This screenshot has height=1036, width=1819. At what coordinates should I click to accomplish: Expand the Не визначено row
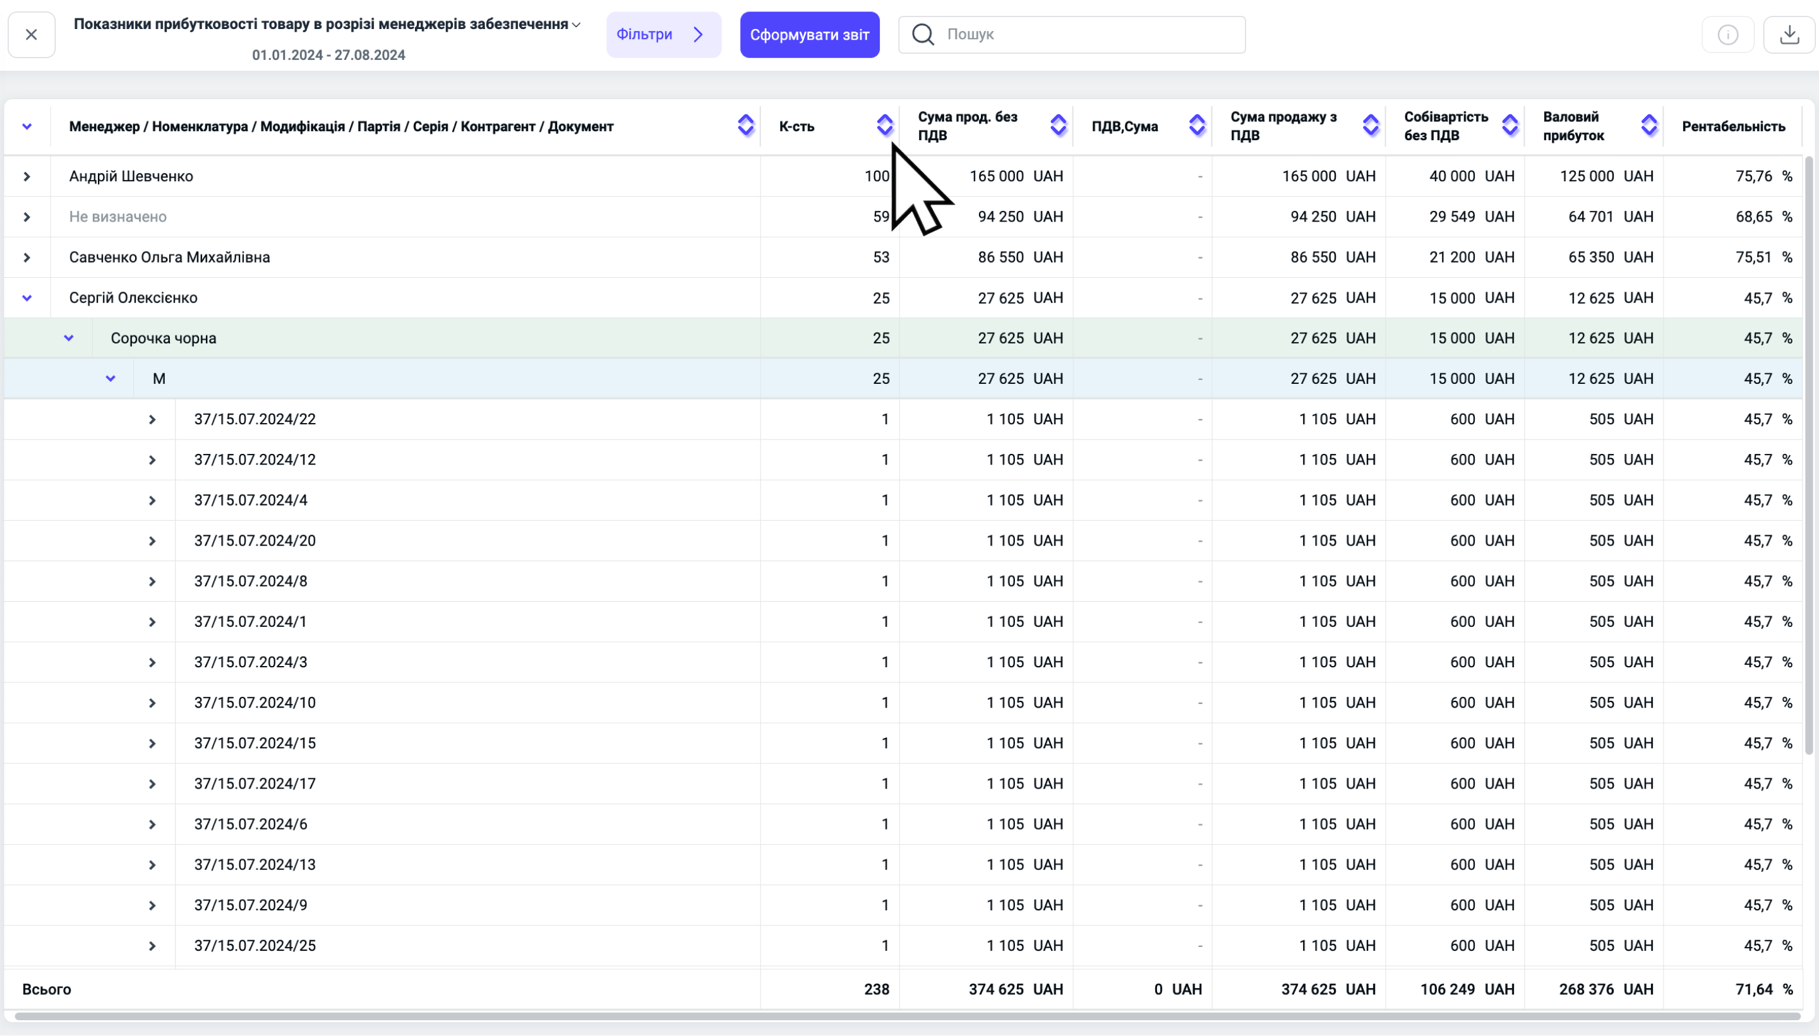click(27, 217)
